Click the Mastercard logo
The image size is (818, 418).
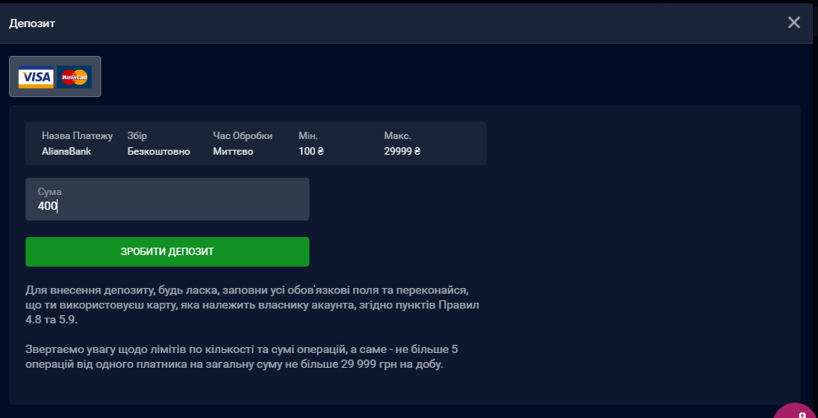(74, 77)
